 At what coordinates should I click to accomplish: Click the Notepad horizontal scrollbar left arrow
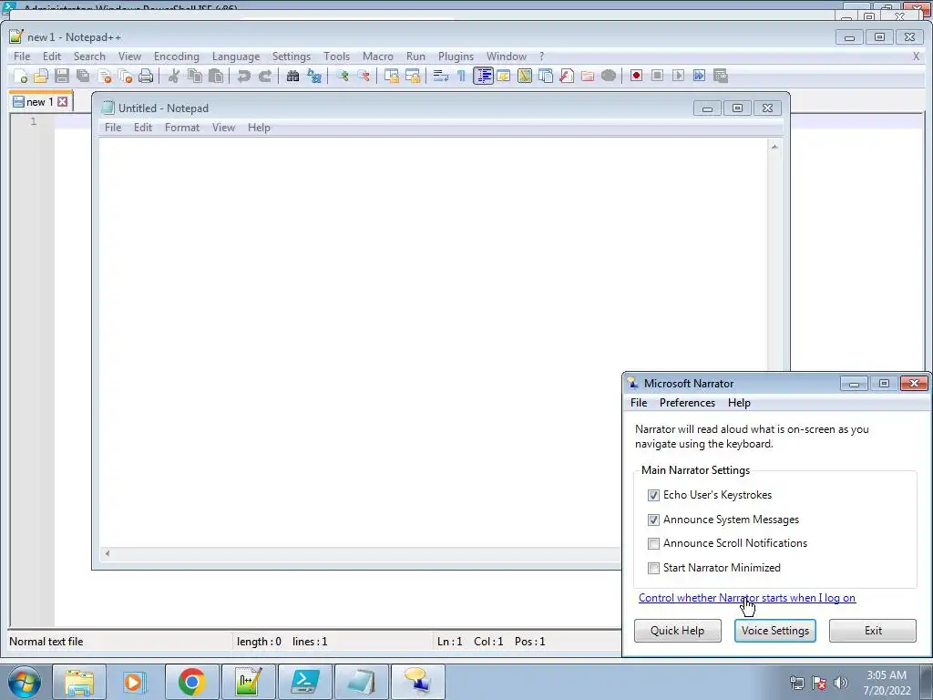click(x=108, y=553)
